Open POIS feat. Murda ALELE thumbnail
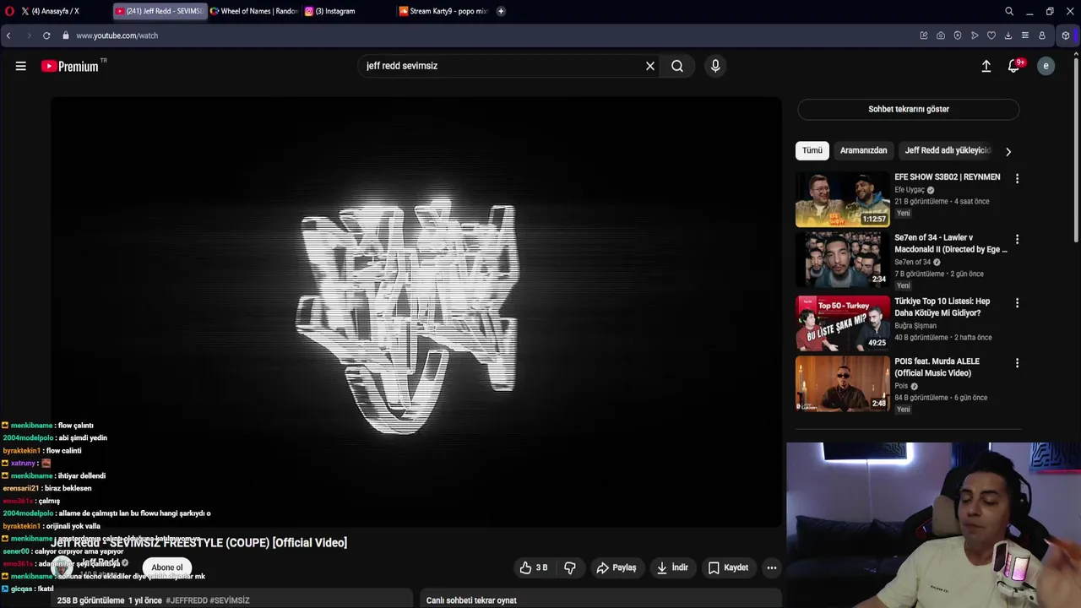1081x608 pixels. tap(842, 383)
